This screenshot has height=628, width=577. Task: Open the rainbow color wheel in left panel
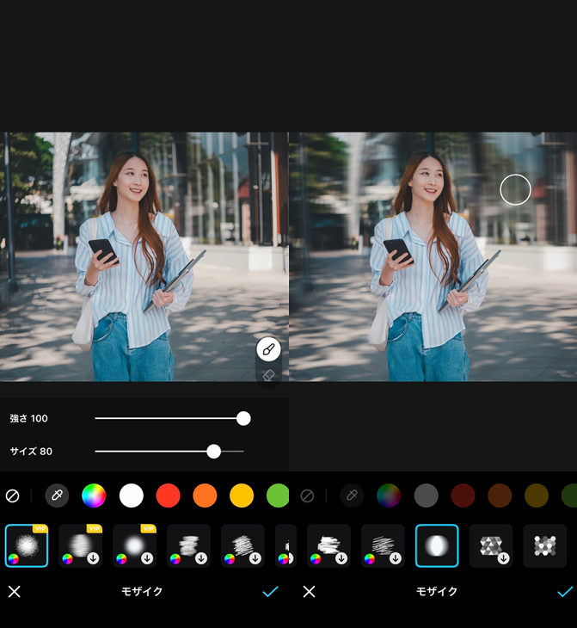pos(94,496)
